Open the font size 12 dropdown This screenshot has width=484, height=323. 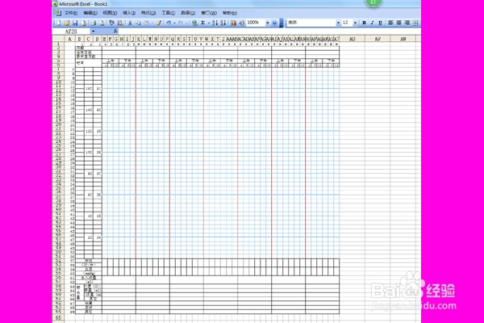pyautogui.click(x=355, y=23)
